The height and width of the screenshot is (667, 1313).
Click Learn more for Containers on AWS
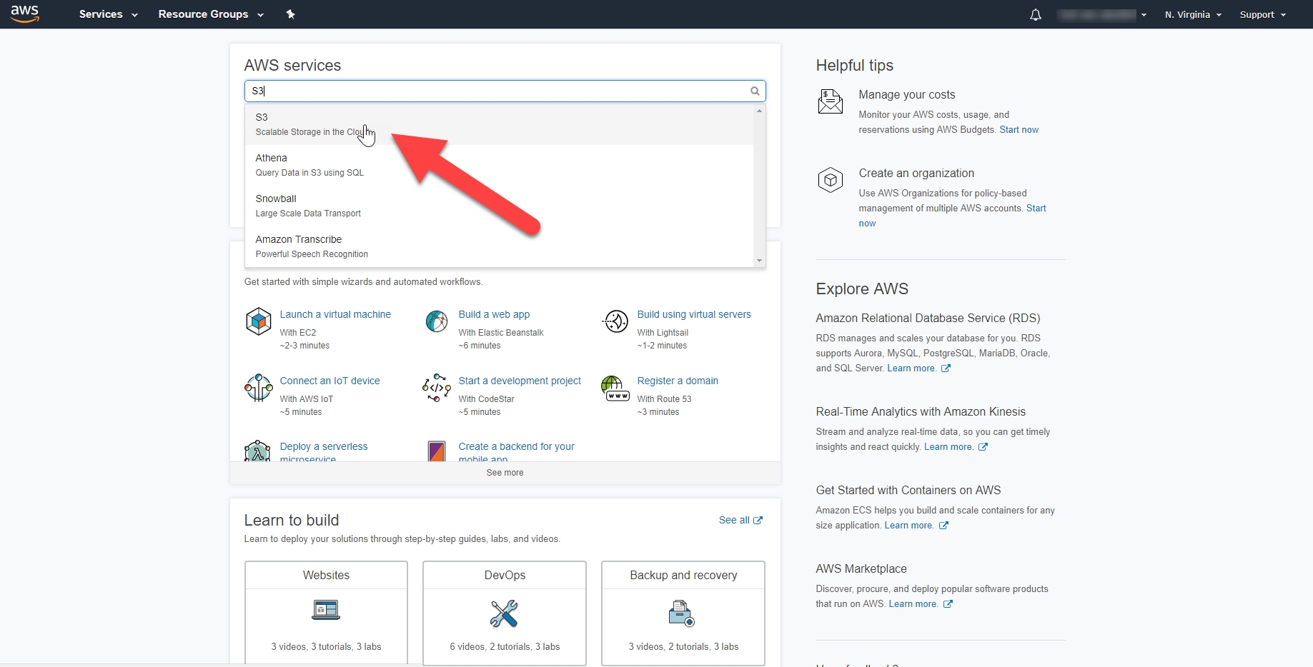[x=909, y=526]
